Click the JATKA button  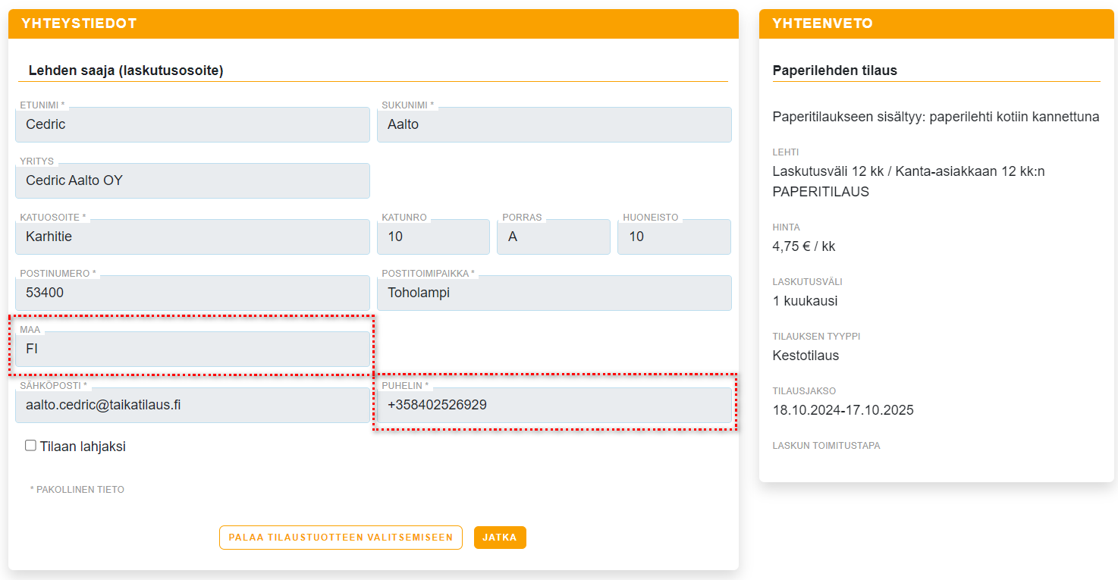(500, 538)
